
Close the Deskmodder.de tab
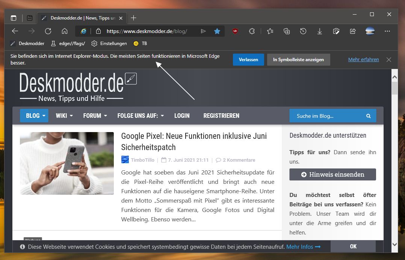pyautogui.click(x=121, y=18)
